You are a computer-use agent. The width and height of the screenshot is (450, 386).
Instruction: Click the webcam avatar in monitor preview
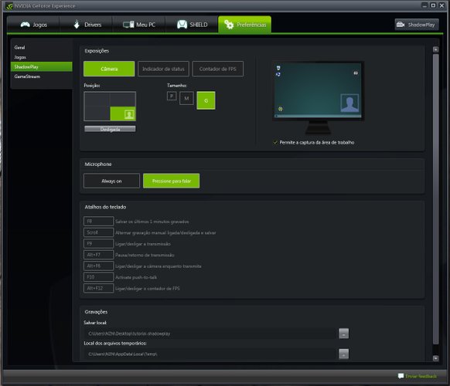coord(349,103)
